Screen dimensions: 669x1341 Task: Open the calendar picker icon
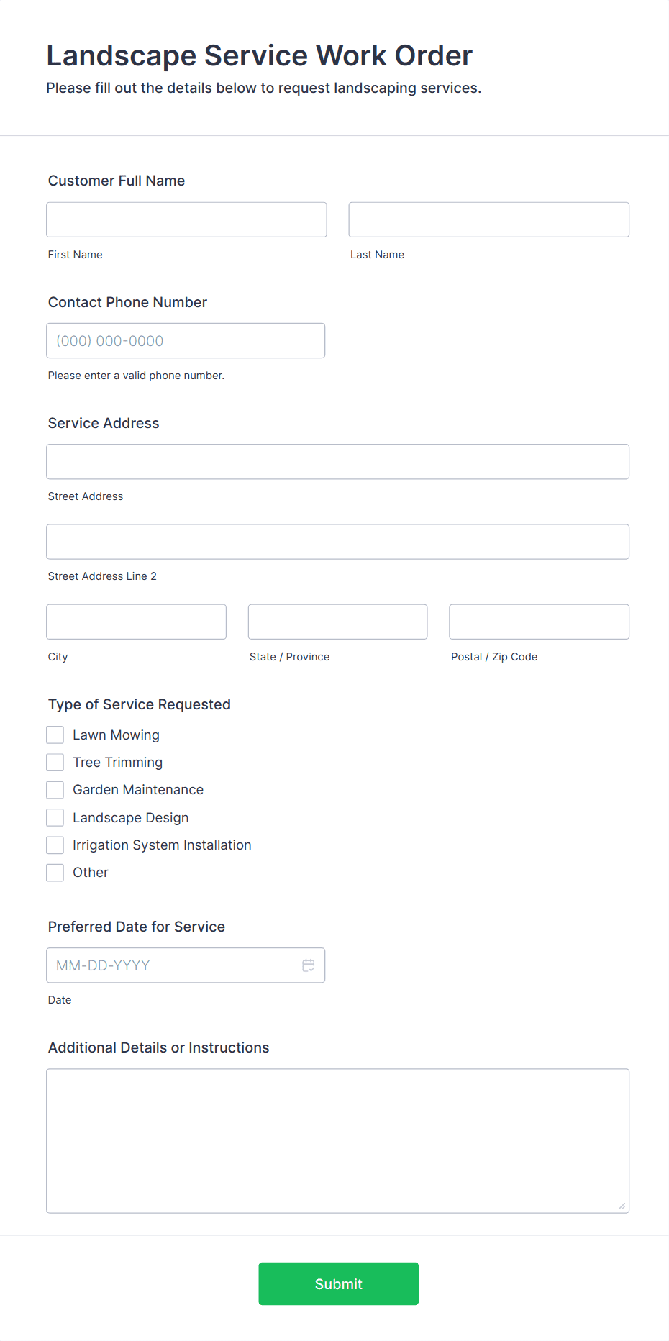click(x=309, y=965)
